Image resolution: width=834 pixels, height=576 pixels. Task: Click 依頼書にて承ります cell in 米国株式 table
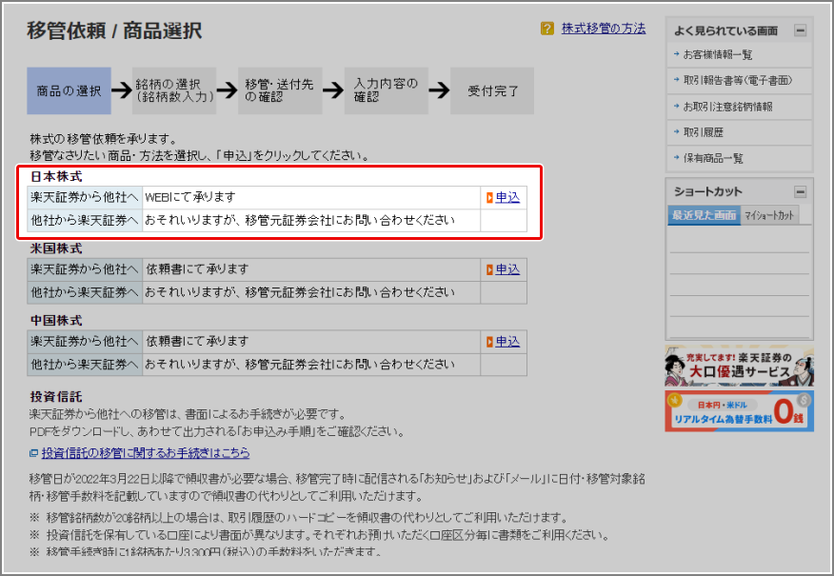[311, 269]
